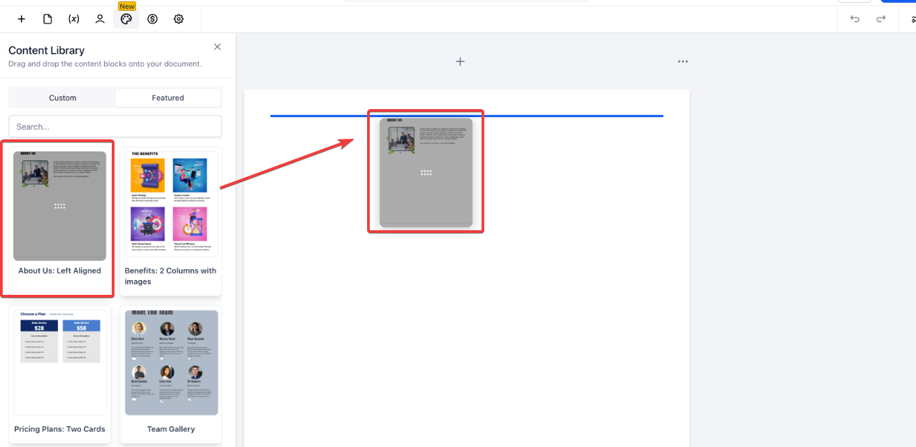916x447 pixels.
Task: Click the undo arrow icon
Action: coord(855,19)
